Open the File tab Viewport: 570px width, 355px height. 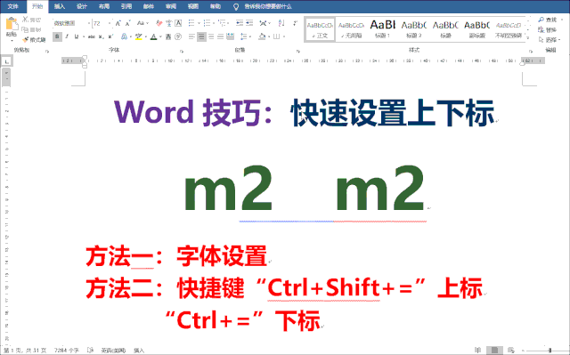pos(13,6)
